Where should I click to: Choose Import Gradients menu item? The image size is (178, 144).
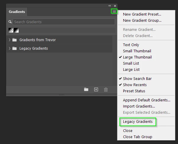pos(139,106)
